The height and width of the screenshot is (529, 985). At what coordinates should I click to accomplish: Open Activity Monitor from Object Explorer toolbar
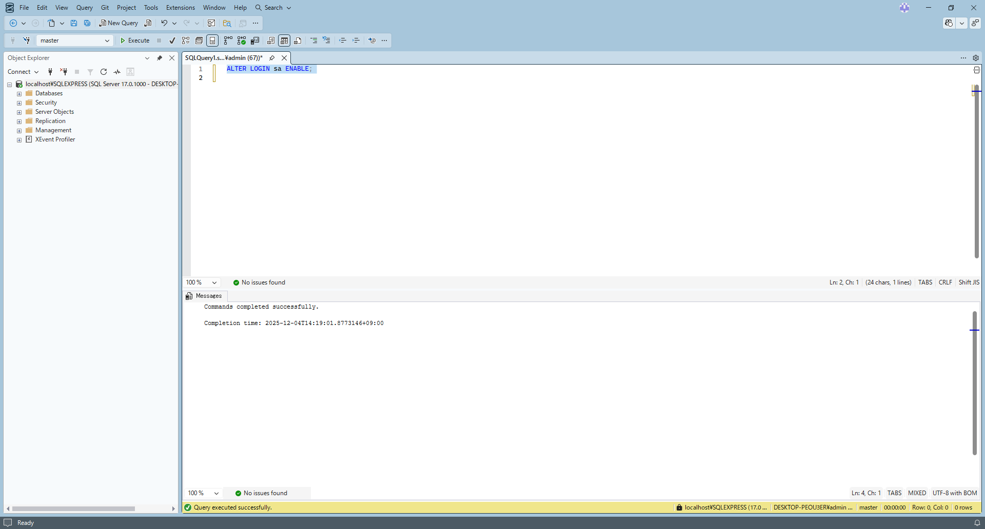(x=117, y=72)
